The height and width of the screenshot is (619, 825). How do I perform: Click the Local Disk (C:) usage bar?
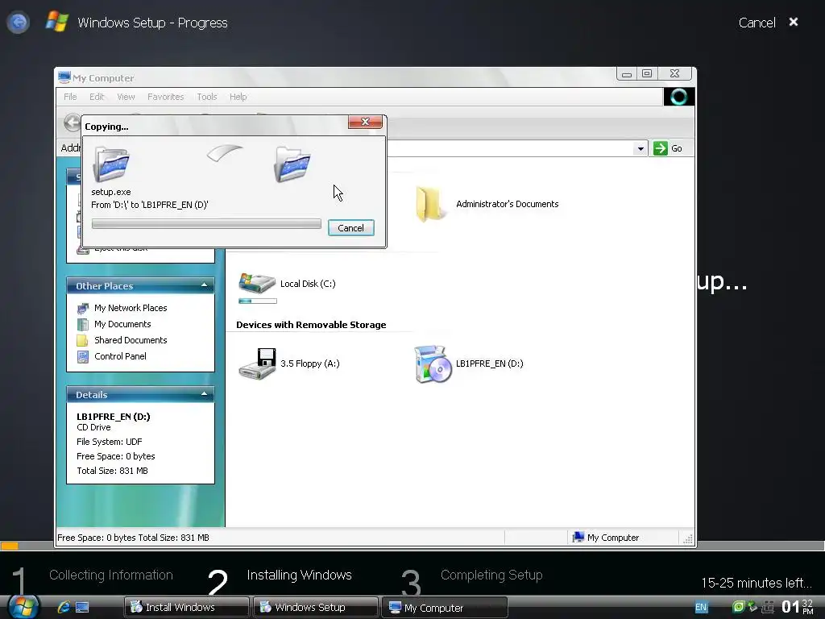[x=257, y=301]
